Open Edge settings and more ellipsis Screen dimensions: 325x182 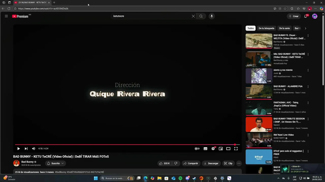tap(316, 9)
